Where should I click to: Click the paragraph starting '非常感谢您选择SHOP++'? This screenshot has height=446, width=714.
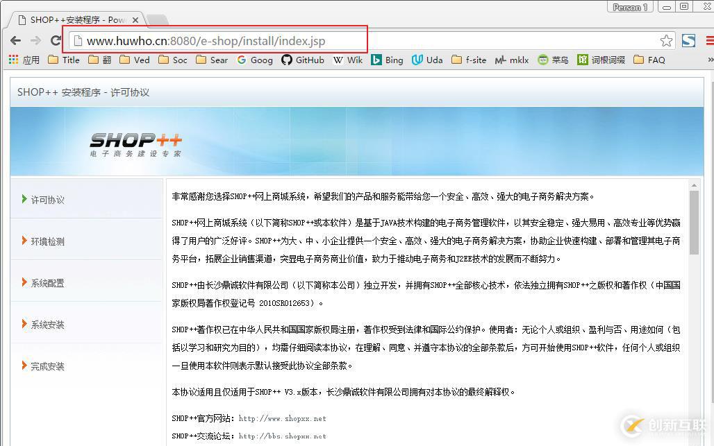pyautogui.click(x=383, y=196)
